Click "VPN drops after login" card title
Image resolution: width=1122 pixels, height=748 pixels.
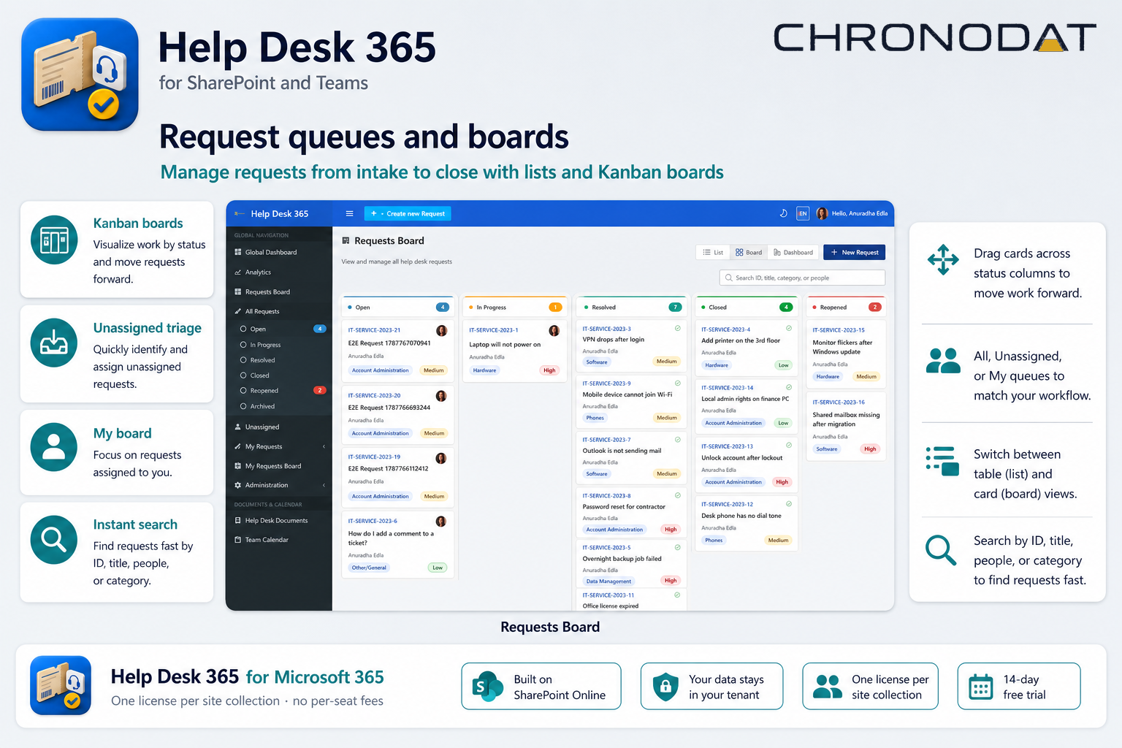[614, 340]
